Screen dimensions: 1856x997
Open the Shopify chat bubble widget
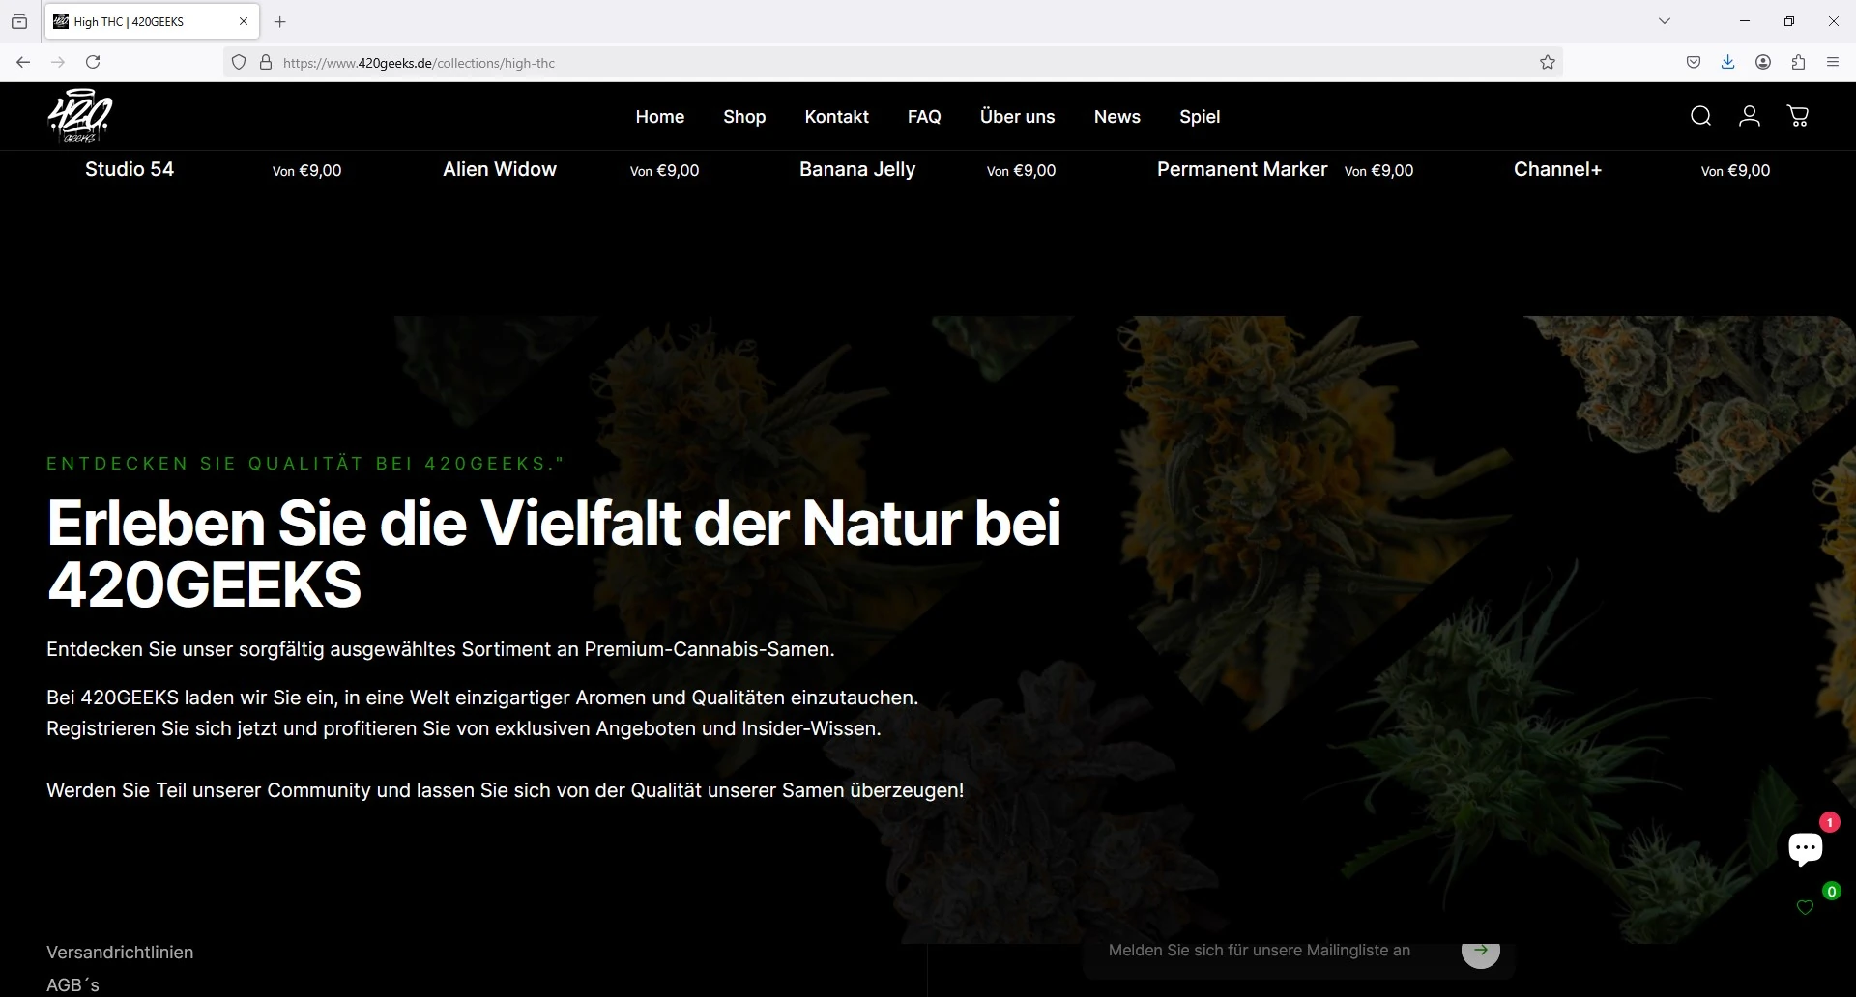1806,848
